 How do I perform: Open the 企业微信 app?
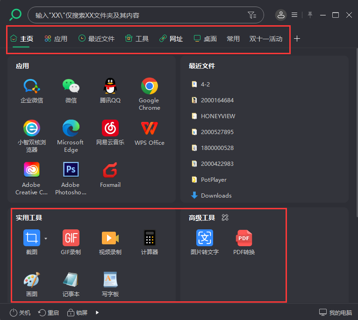tap(32, 91)
